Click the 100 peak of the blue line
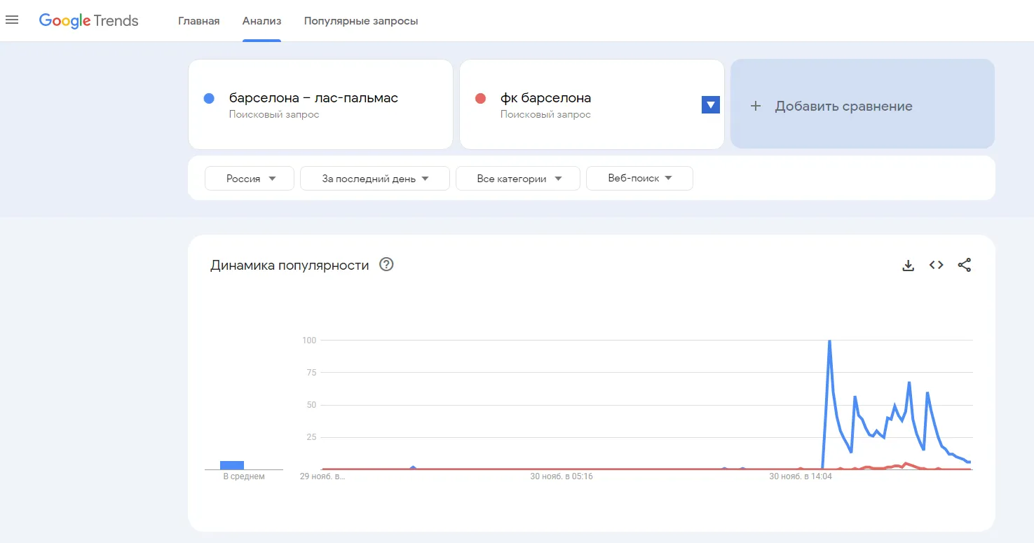 point(829,341)
